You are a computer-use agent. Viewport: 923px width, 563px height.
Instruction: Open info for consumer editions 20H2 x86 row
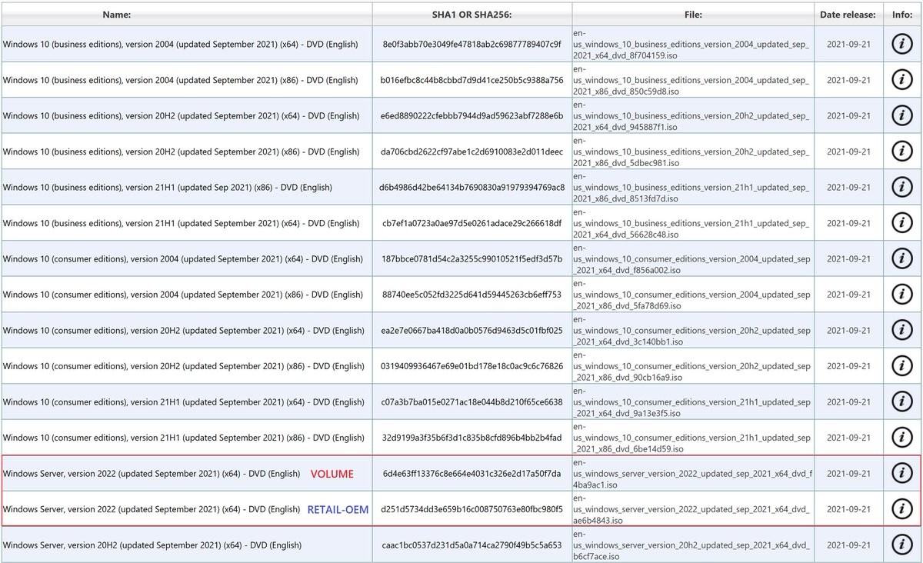[x=901, y=366]
